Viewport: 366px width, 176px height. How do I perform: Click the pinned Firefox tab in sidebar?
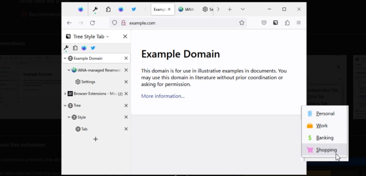pyautogui.click(x=84, y=48)
